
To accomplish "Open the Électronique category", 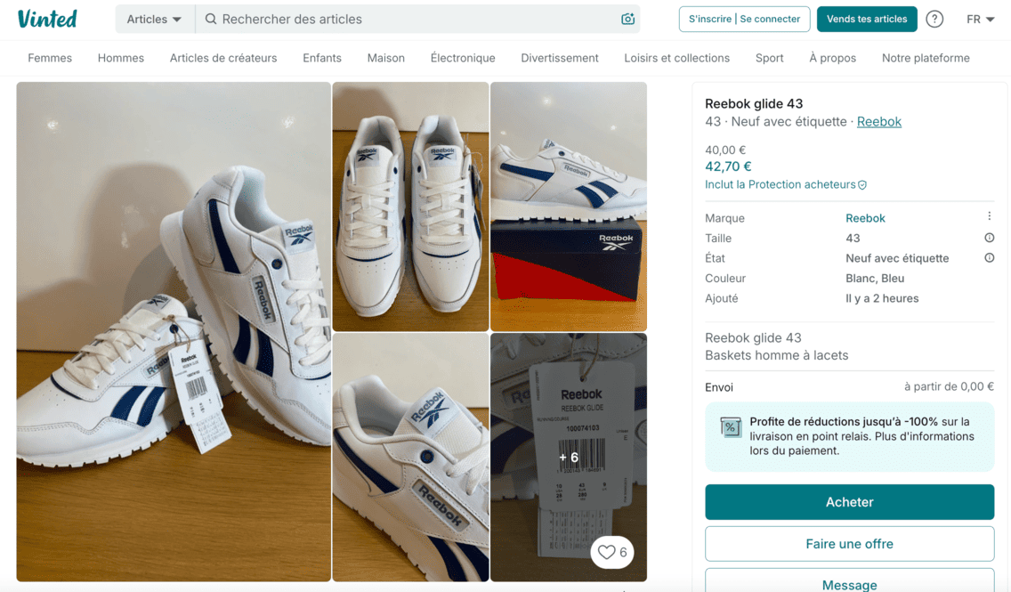I will point(463,58).
